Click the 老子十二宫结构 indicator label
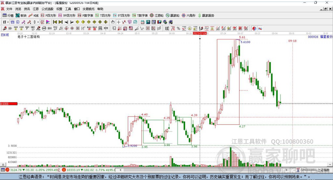 [x=29, y=37]
